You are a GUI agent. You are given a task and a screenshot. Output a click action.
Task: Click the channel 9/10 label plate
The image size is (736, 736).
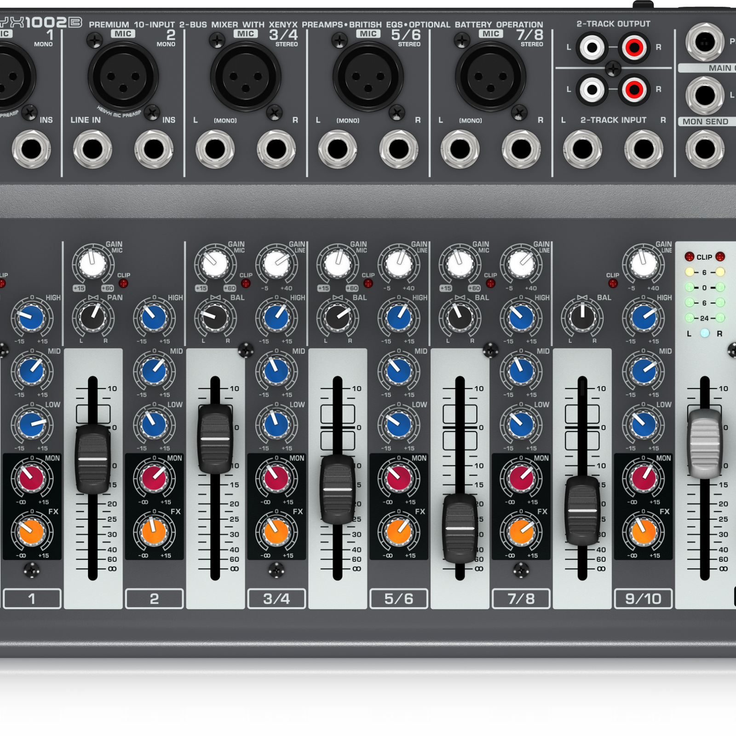(x=644, y=598)
